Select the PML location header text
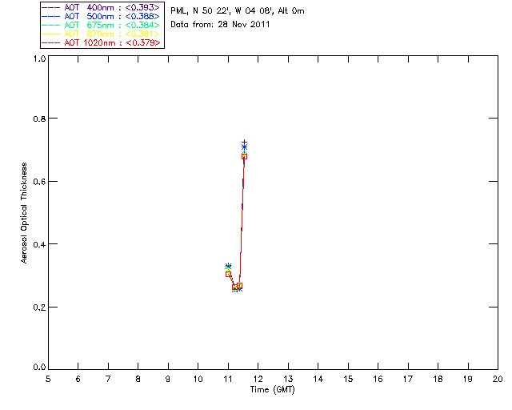The width and height of the screenshot is (512, 410). [x=238, y=10]
